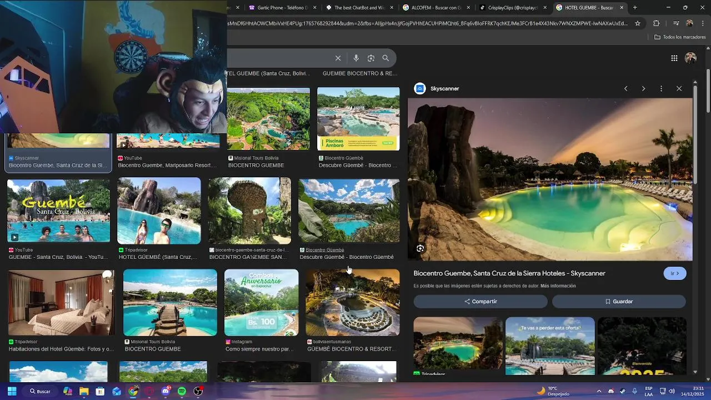Open Discord from the taskbar

[166, 391]
